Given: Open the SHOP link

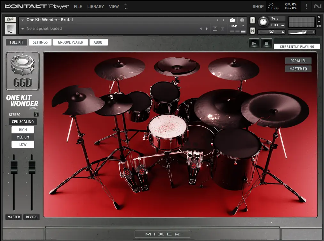Looking at the screenshot, I should (258, 7).
